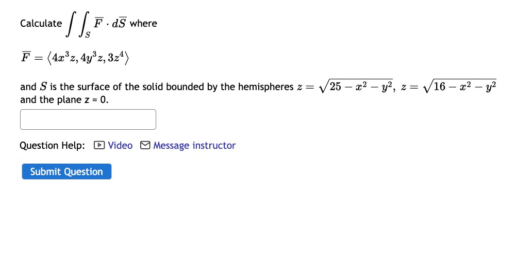532x276 pixels.
Task: Open the Video help play icon
Action: click(x=99, y=145)
